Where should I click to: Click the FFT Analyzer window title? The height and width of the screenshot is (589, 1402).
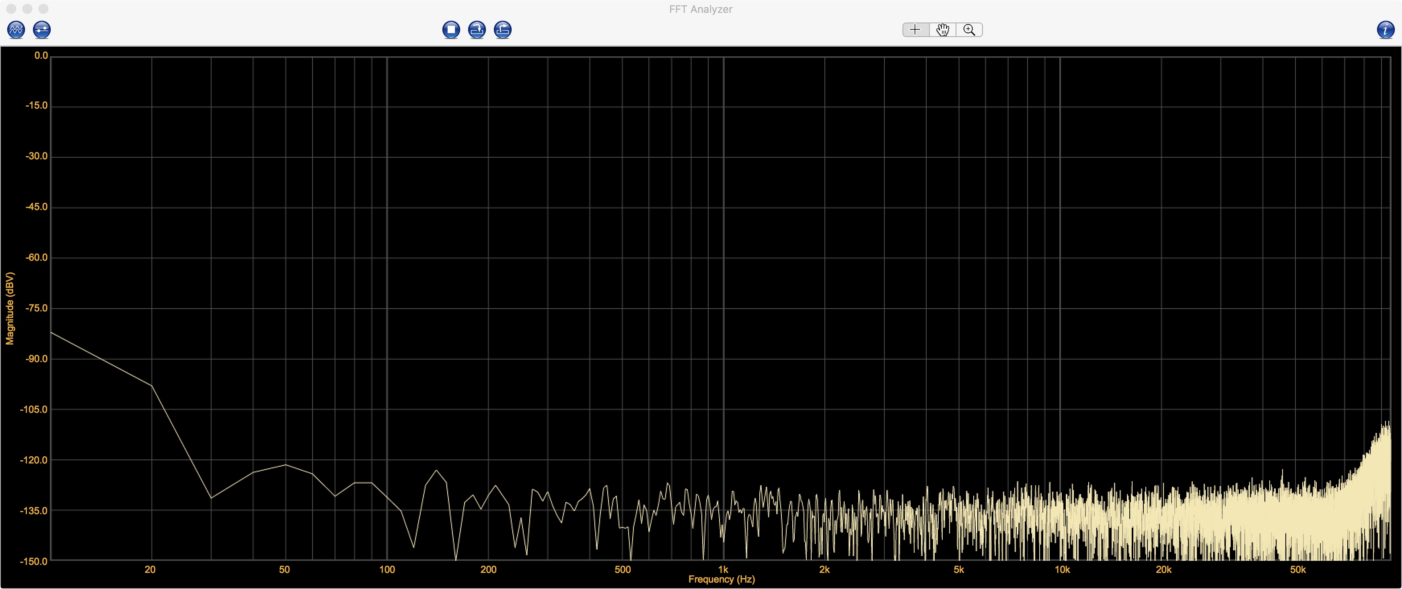click(701, 9)
